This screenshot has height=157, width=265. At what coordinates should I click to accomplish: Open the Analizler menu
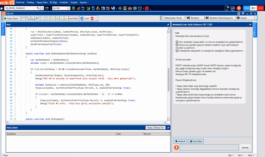pyautogui.click(x=64, y=2)
